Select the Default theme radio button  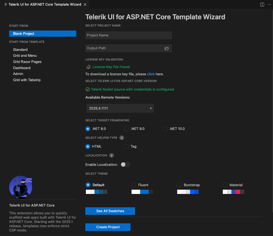[x=88, y=185]
